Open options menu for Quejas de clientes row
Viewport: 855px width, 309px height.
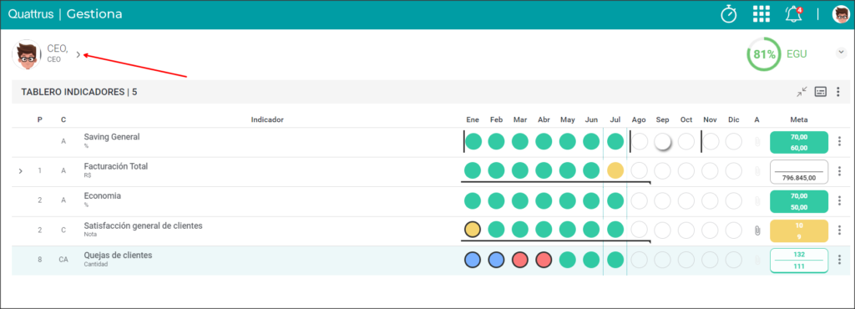(x=839, y=260)
